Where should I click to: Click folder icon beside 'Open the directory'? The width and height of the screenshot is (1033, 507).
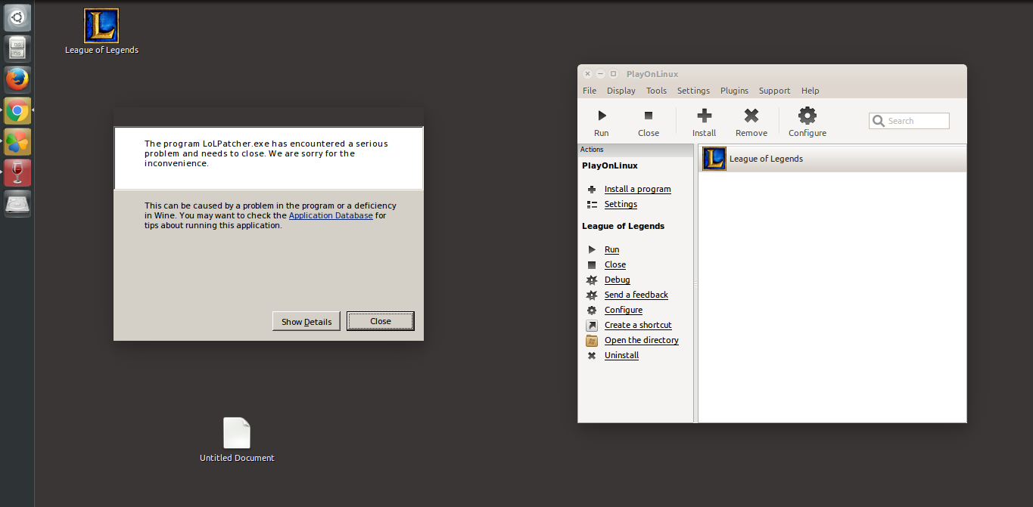coord(592,340)
